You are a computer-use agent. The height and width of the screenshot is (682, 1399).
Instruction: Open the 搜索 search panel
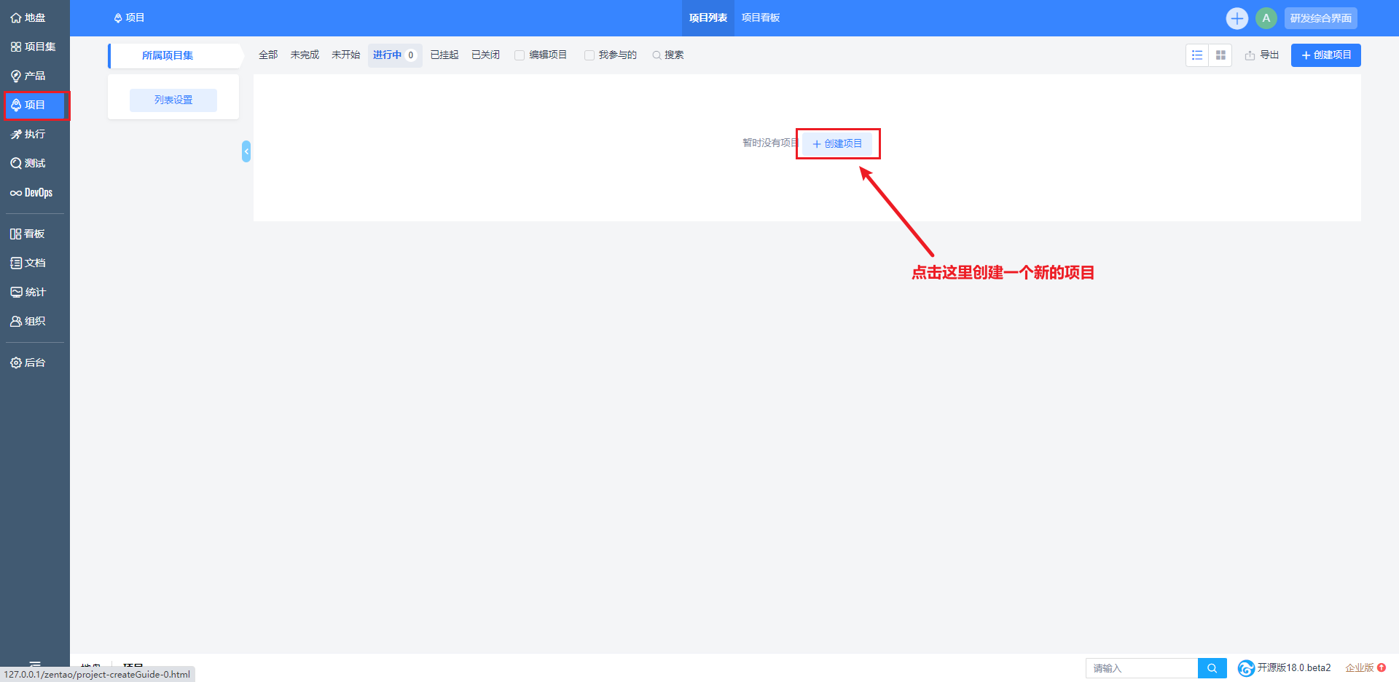(668, 55)
